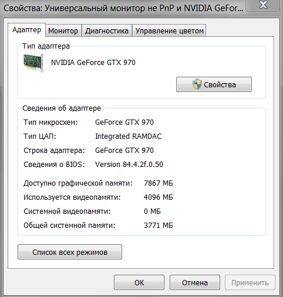Open the Монитор tab
The image size is (283, 297).
click(63, 30)
